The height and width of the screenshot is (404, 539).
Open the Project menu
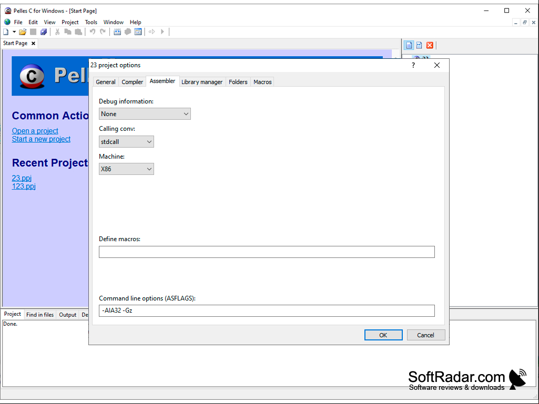(70, 22)
